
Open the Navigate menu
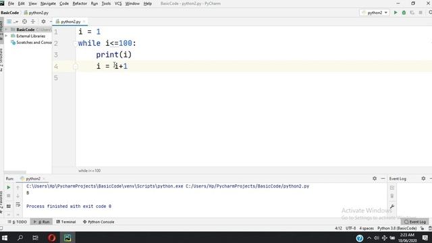click(48, 3)
